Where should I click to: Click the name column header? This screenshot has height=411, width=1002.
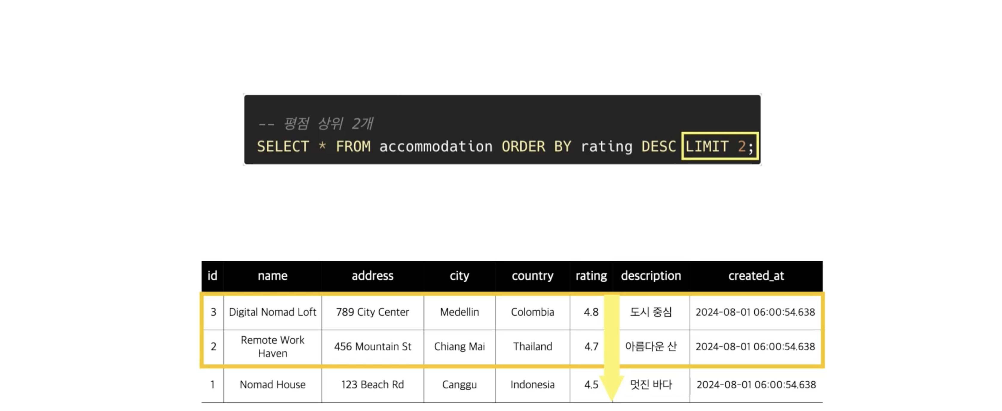click(x=273, y=276)
